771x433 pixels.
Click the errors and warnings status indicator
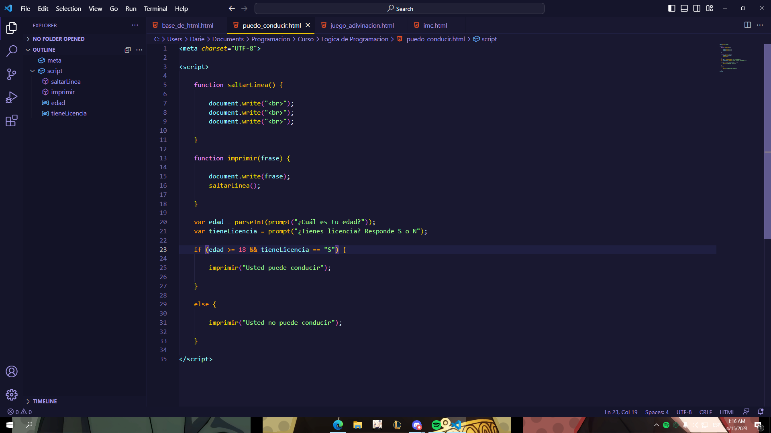click(x=20, y=412)
